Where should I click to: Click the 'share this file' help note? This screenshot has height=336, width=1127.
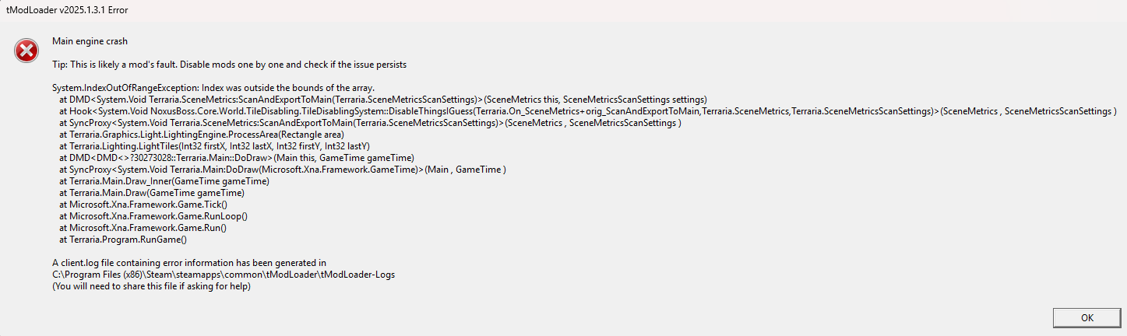(x=151, y=286)
